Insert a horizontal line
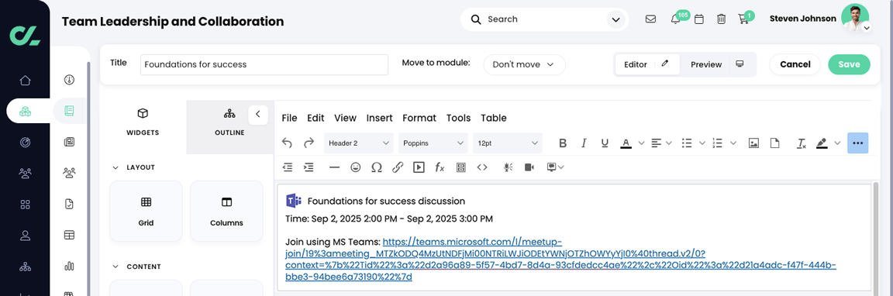Image resolution: width=893 pixels, height=296 pixels. pos(334,167)
